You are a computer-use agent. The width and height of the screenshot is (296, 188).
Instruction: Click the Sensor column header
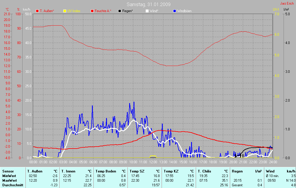tap(8, 171)
